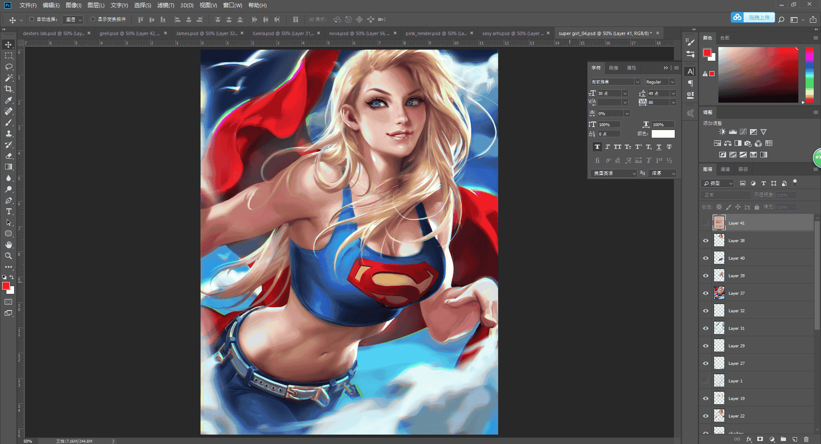
Task: Select the Eyedropper tool
Action: pos(9,100)
